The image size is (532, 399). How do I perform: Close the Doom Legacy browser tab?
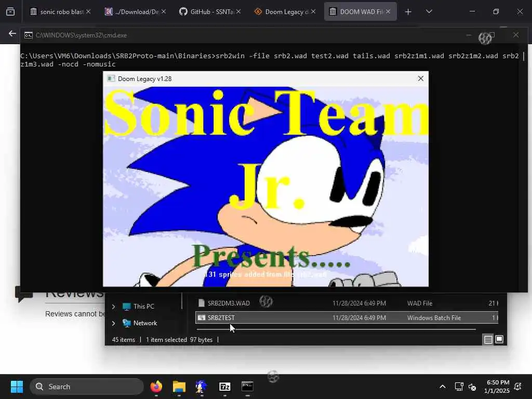(x=313, y=11)
